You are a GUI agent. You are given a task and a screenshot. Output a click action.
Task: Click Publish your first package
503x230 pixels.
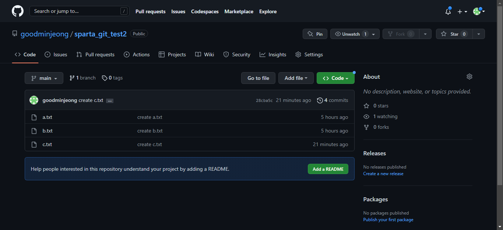388,220
